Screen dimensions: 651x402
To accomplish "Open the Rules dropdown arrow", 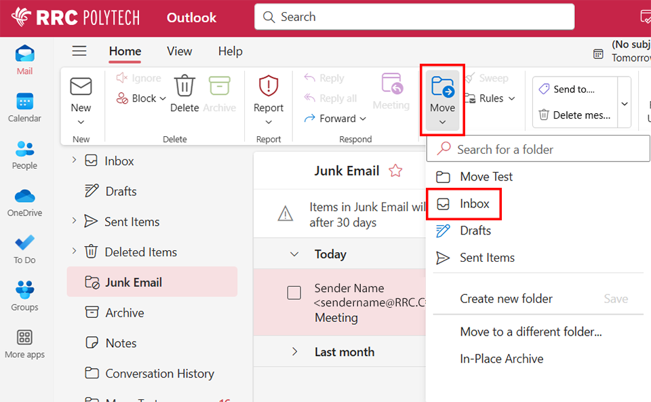I will coord(511,99).
